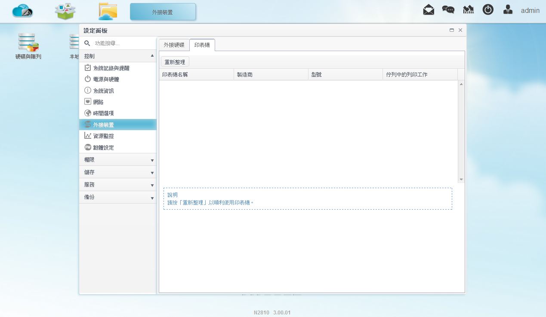Open 資源監控 page

click(118, 136)
